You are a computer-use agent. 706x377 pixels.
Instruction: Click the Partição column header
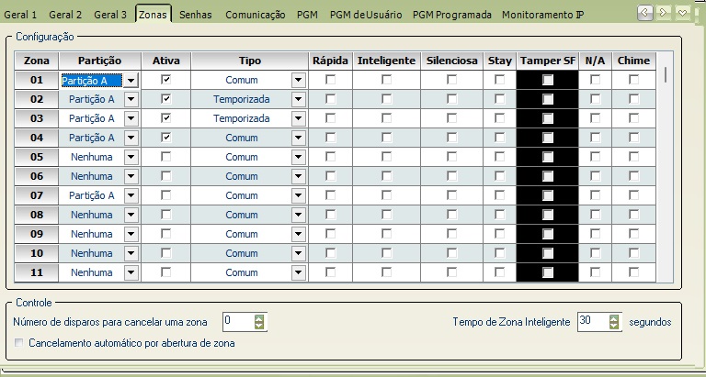click(x=99, y=61)
